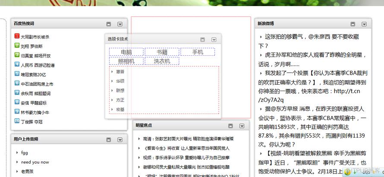Maximize the 用户上传音频 widget
The image size is (384, 177).
(109, 139)
